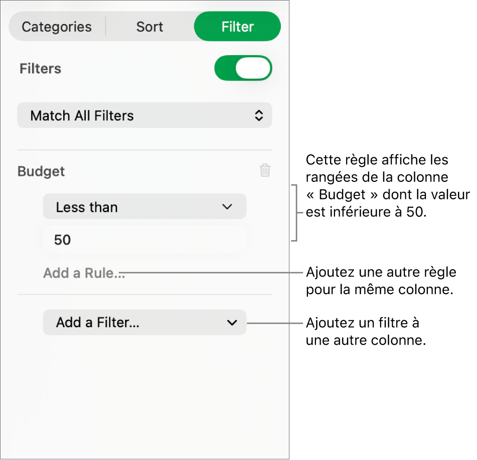The image size is (477, 460).
Task: Select the green Filter tab icon area
Action: pyautogui.click(x=237, y=26)
